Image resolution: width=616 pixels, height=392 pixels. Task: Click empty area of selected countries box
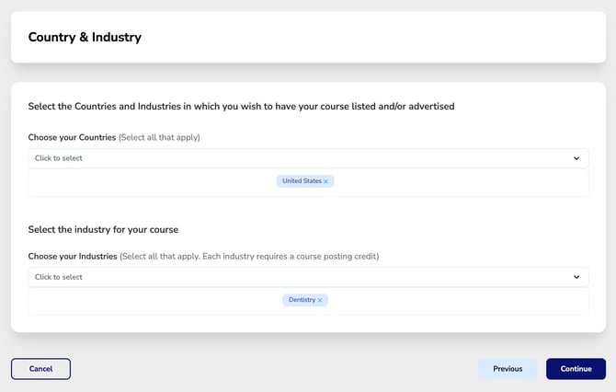pyautogui.click(x=138, y=182)
